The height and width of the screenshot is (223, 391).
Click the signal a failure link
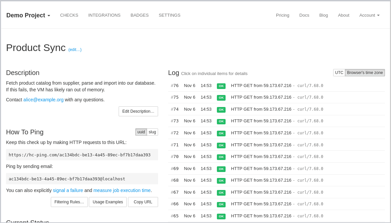pyautogui.click(x=68, y=190)
